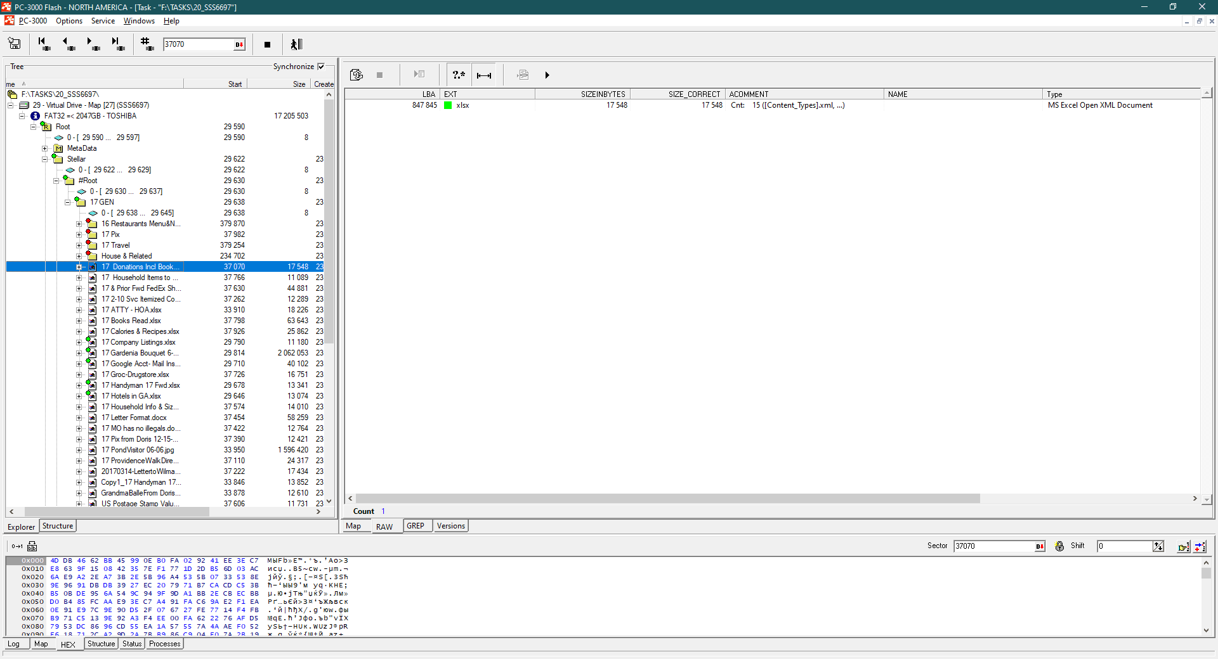This screenshot has height=659, width=1218.
Task: Click the green xlsx color marker
Action: tap(448, 105)
